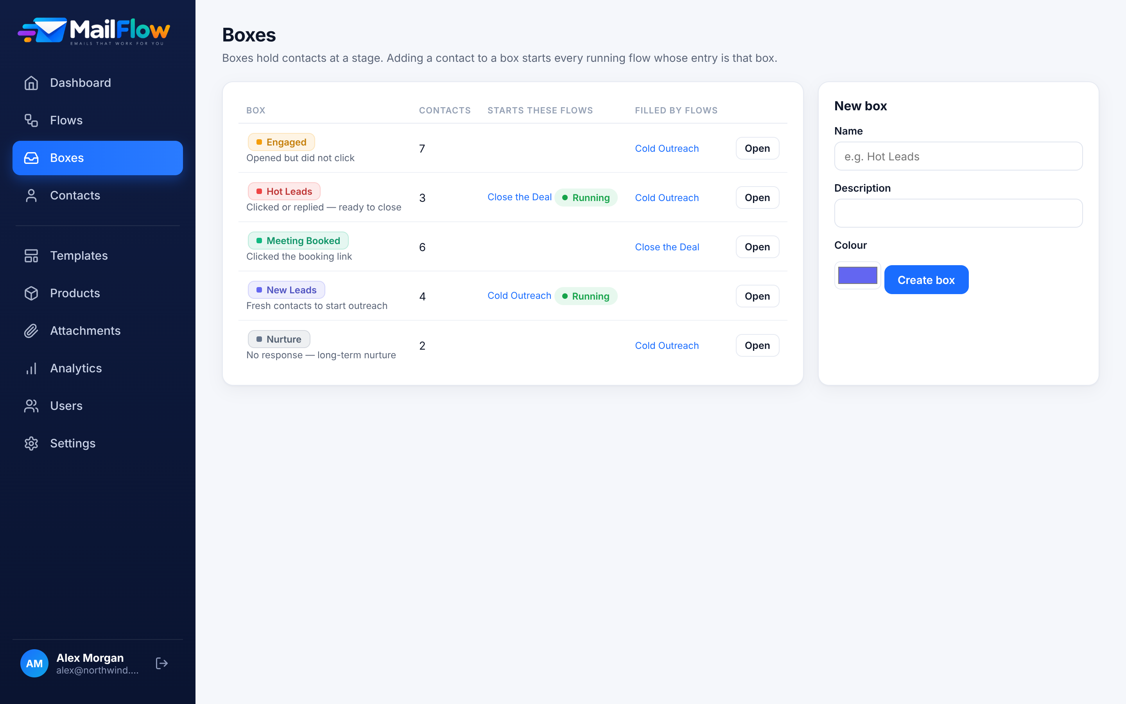Open the Meeting Booked box

tap(757, 247)
